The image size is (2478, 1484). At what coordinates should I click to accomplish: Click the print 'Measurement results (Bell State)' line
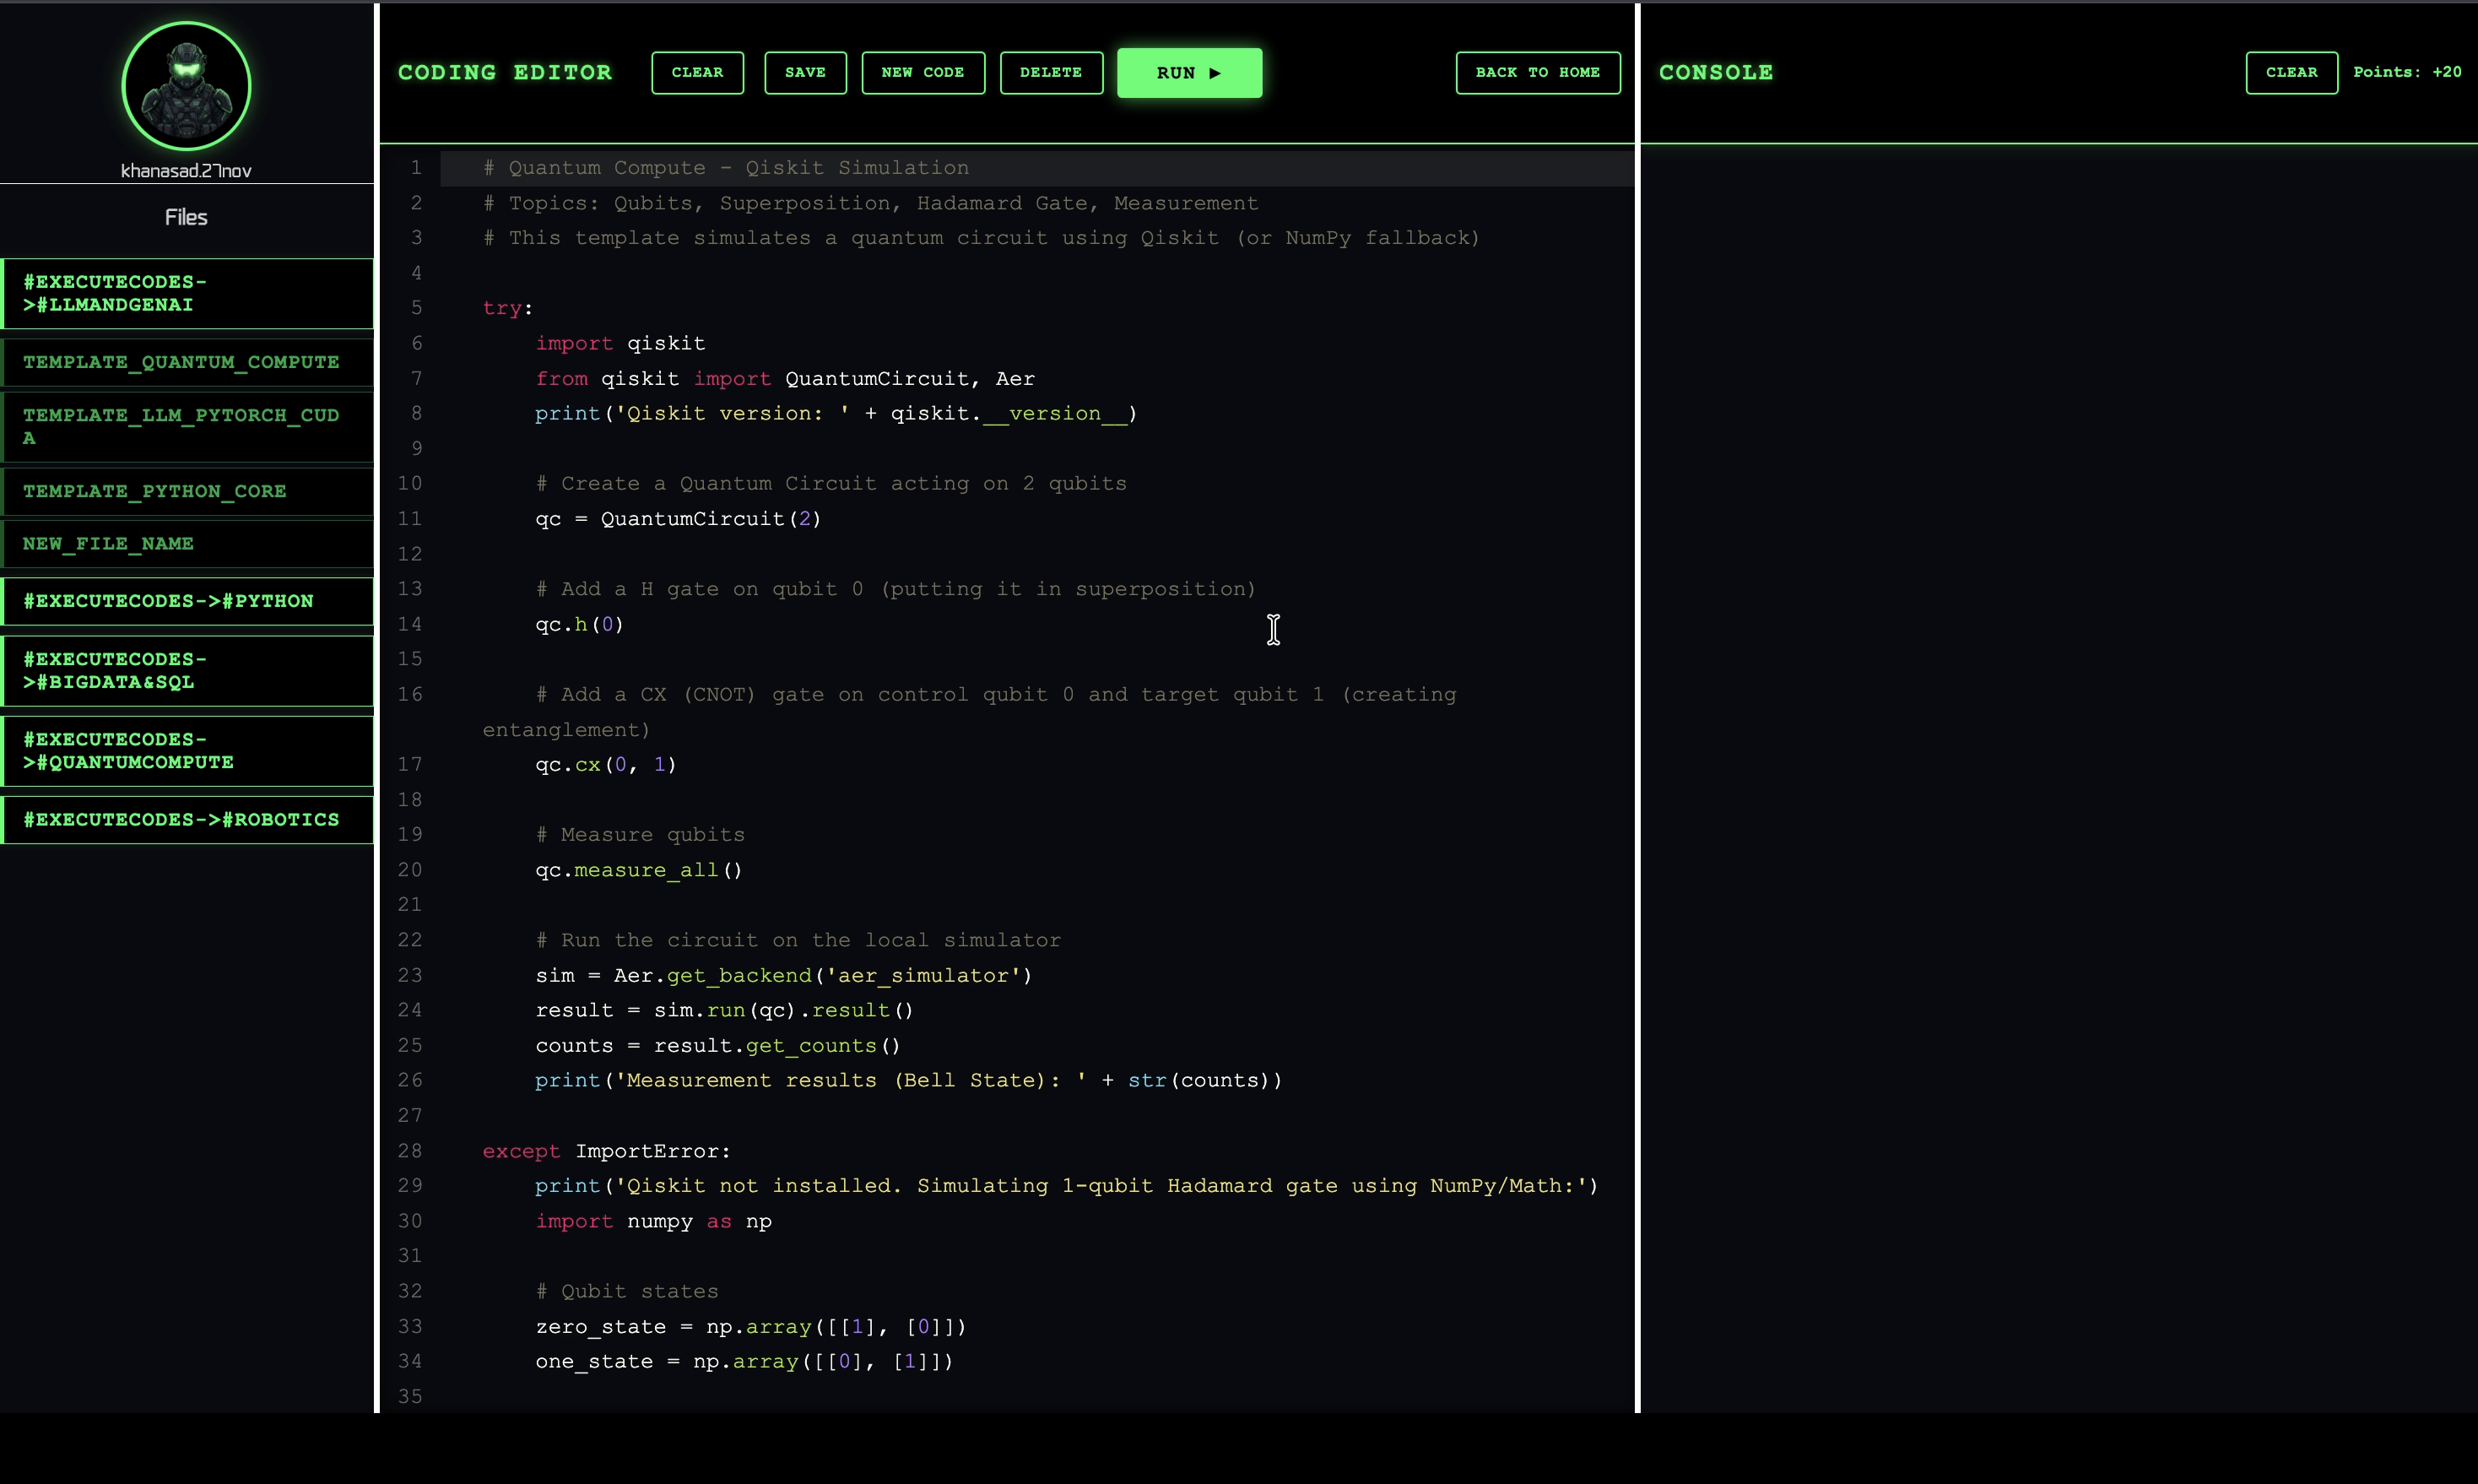coord(909,1080)
